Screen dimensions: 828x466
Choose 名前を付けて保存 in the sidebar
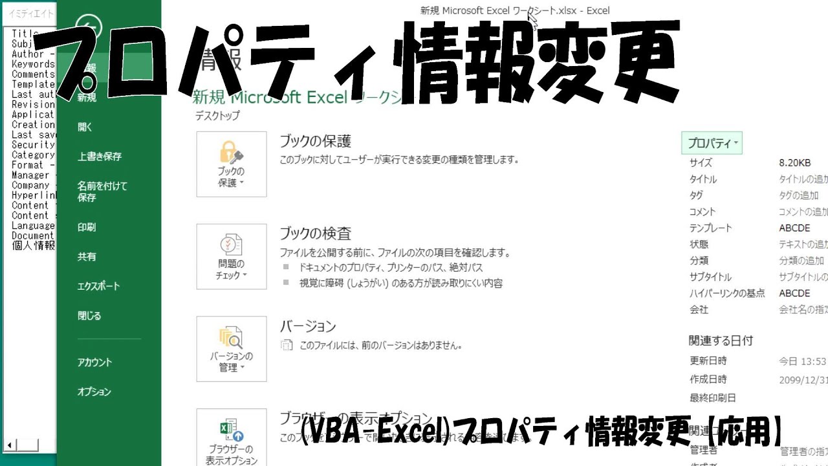click(x=102, y=192)
